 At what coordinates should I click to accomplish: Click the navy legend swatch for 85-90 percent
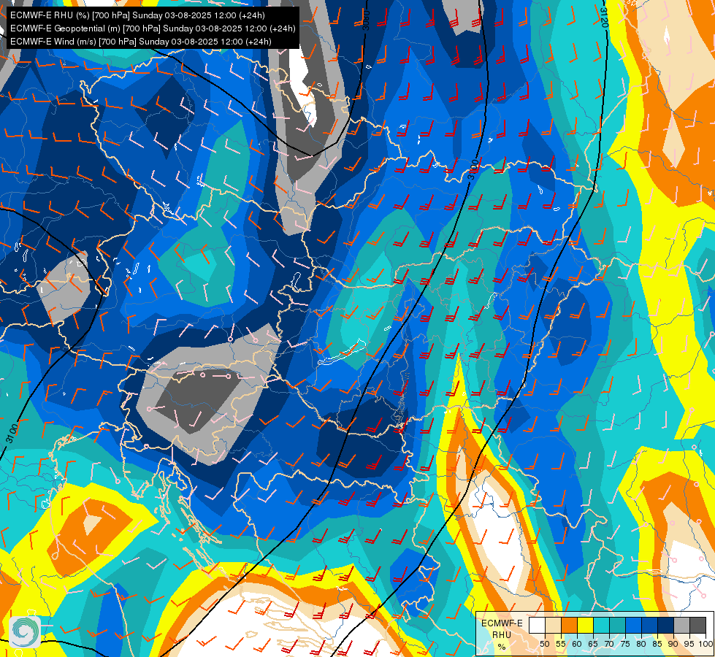(666, 625)
